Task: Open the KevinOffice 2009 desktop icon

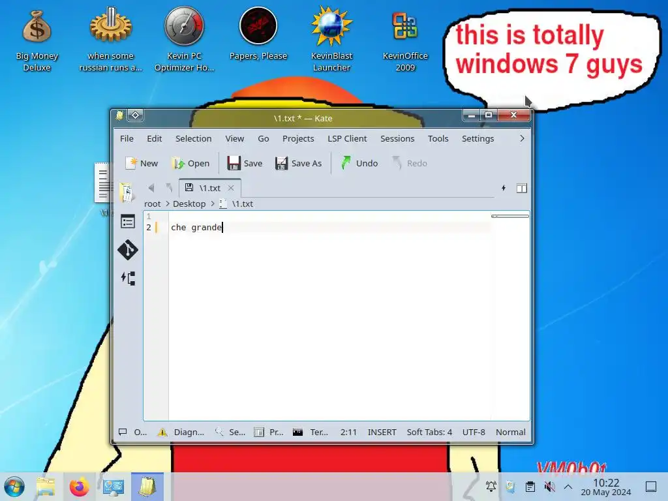Action: click(404, 40)
